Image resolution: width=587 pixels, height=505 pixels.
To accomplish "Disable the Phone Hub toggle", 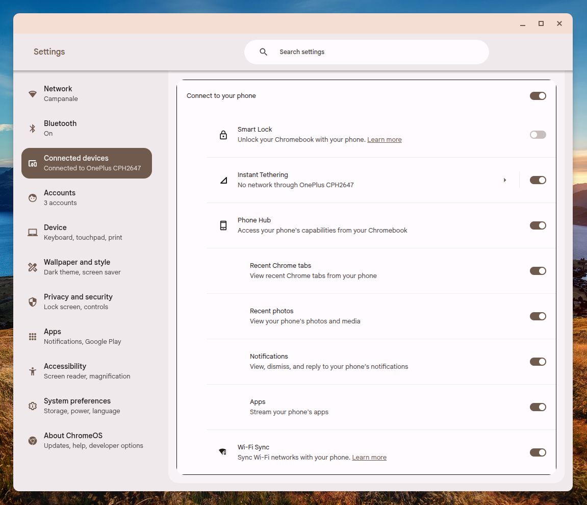I will pyautogui.click(x=538, y=225).
